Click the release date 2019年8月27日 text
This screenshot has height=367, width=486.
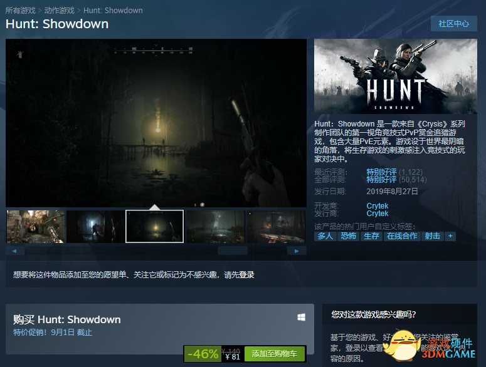pos(392,192)
